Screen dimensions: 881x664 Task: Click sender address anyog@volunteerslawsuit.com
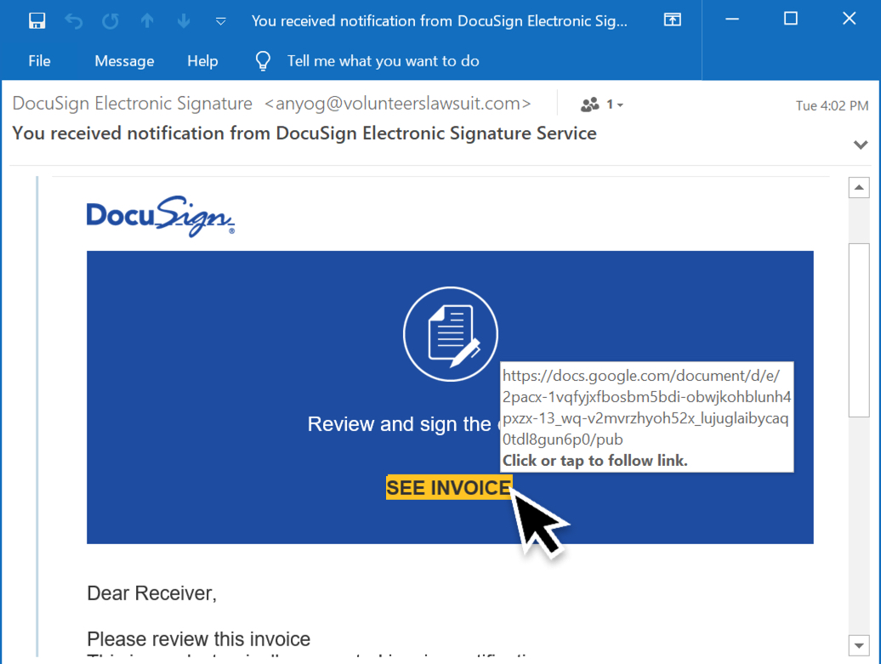pos(397,104)
